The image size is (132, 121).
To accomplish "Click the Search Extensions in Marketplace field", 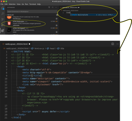I will pos(32,12).
